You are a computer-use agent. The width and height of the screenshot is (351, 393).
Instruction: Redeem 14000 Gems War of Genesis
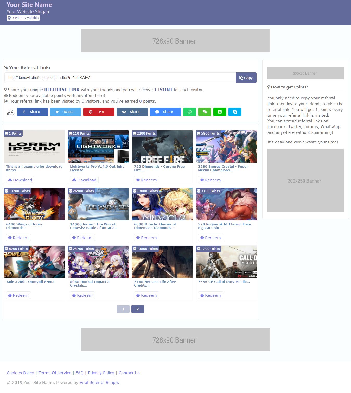(82, 238)
